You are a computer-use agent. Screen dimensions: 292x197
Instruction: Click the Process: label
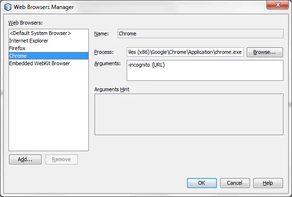(x=104, y=52)
